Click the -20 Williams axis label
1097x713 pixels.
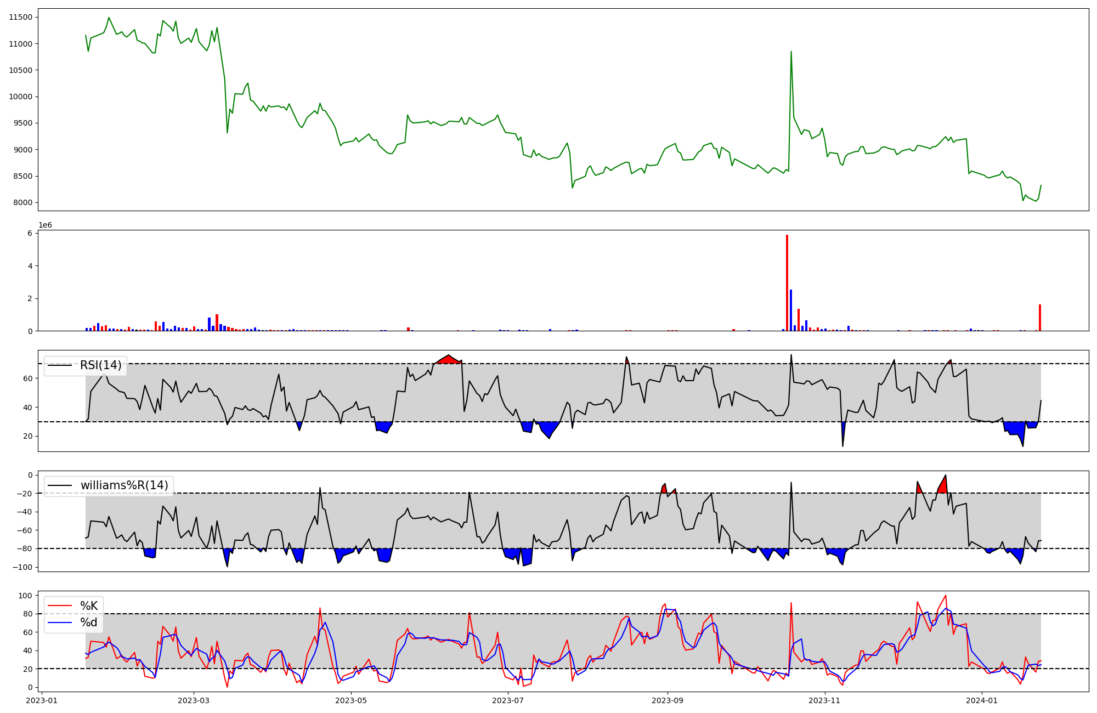tap(24, 493)
